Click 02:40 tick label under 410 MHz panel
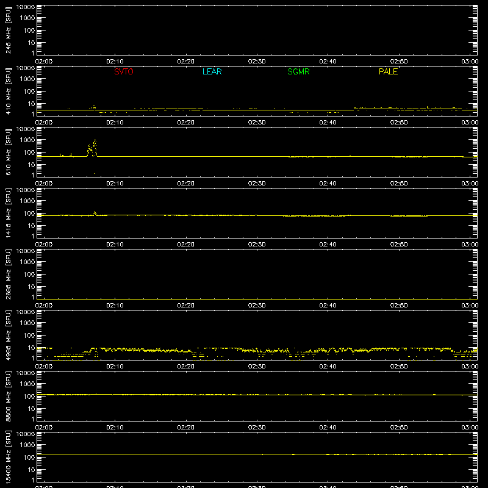 click(x=328, y=123)
